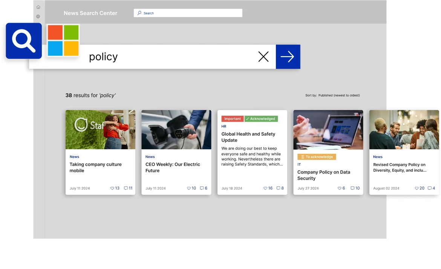Click the large blue magnifier search icon

[x=23, y=41]
